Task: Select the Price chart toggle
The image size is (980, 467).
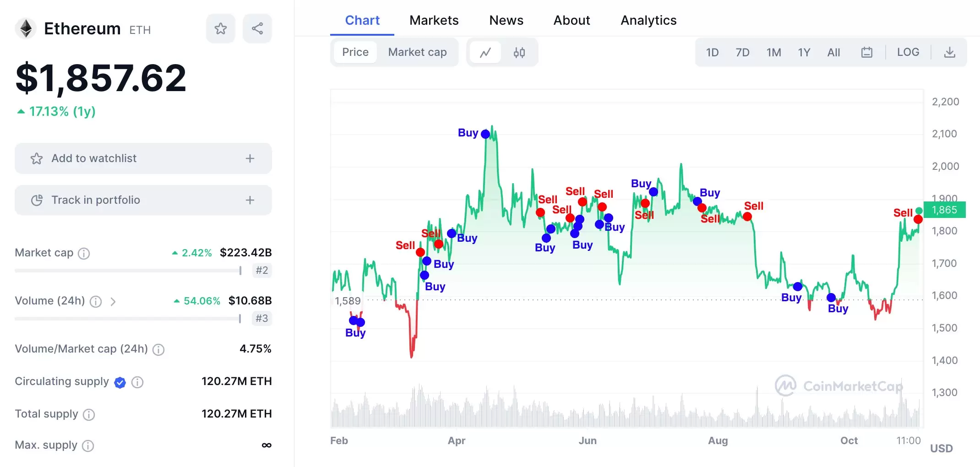Action: [x=355, y=52]
